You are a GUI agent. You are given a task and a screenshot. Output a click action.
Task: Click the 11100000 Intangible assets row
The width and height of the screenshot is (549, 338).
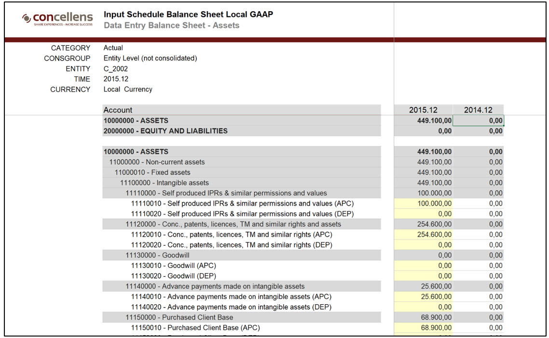pyautogui.click(x=154, y=183)
